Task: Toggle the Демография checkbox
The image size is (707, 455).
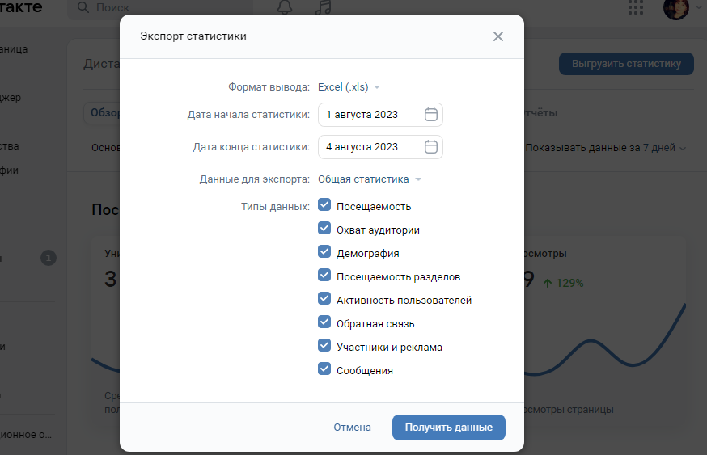Action: point(324,252)
